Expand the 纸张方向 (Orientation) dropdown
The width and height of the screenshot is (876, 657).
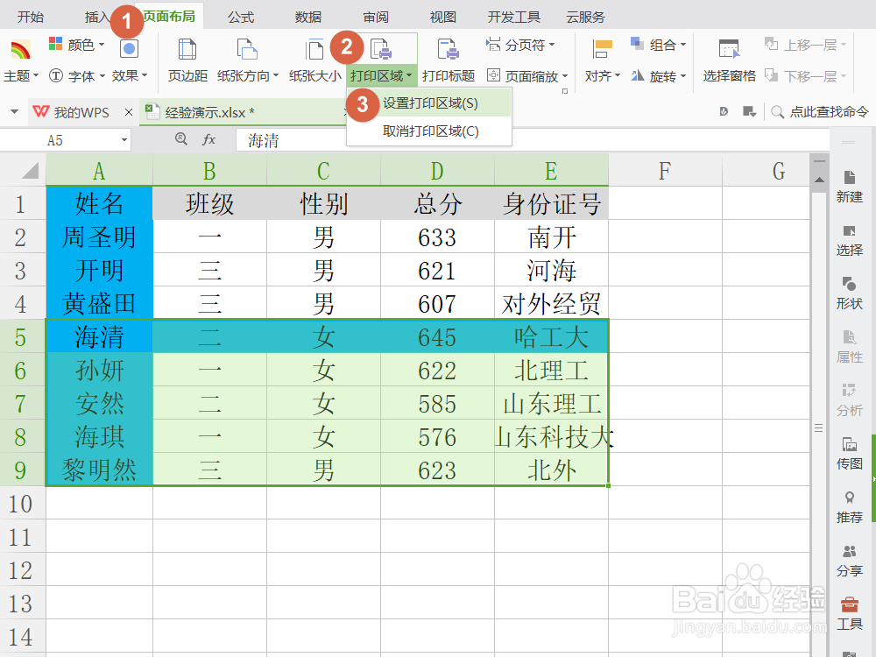click(x=249, y=60)
